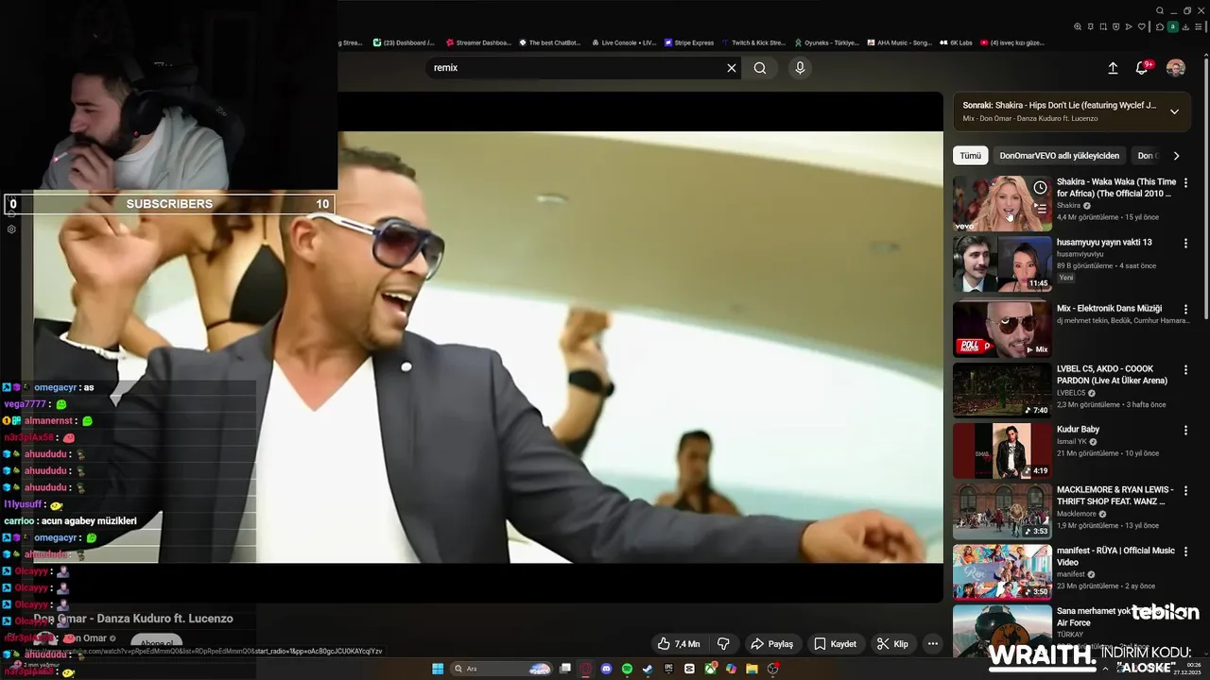Open the account avatar menu
The width and height of the screenshot is (1210, 680).
1176,68
